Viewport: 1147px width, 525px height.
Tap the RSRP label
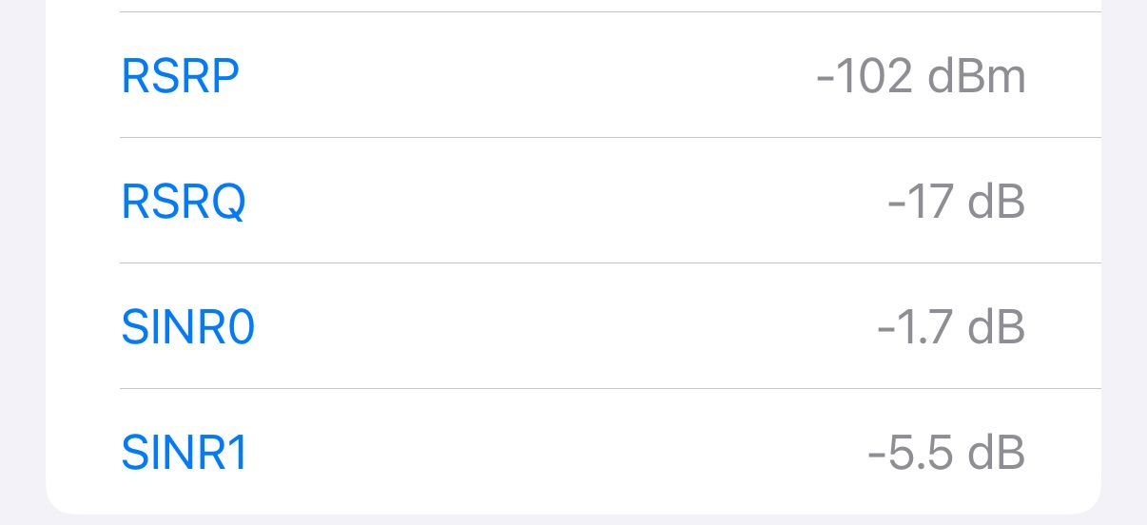pyautogui.click(x=180, y=76)
